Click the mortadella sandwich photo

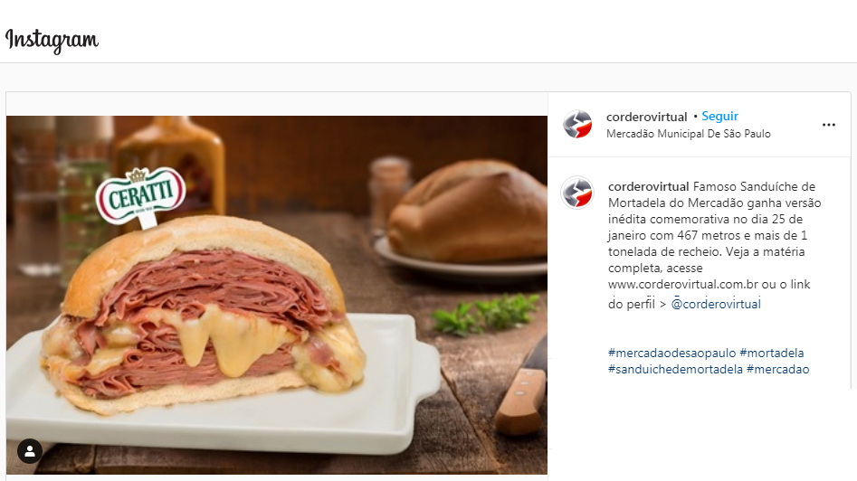coord(277,295)
